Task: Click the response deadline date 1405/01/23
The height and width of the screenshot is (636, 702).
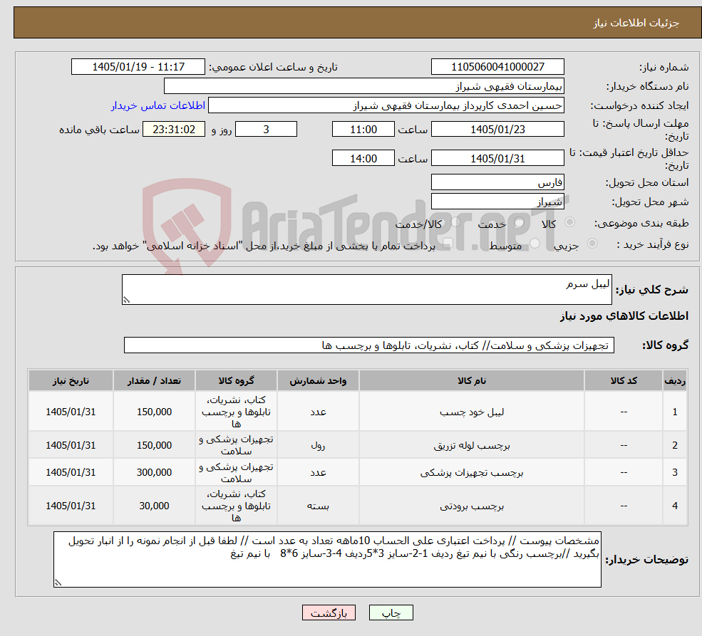Action: pyautogui.click(x=497, y=129)
